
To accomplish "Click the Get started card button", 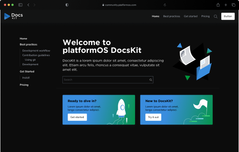I will click(77, 117).
